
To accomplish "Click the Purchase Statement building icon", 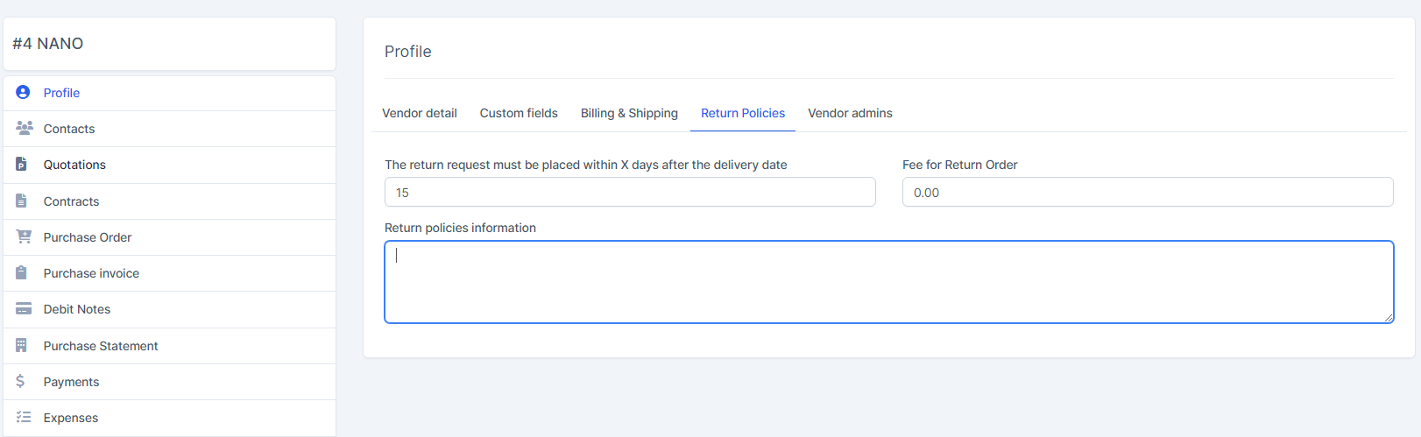I will coord(21,345).
